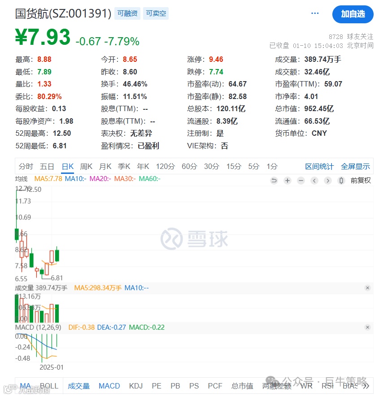Zoom out the chart with minus icon
Image resolution: width=379 pixels, height=397 pixels.
[x=301, y=181]
